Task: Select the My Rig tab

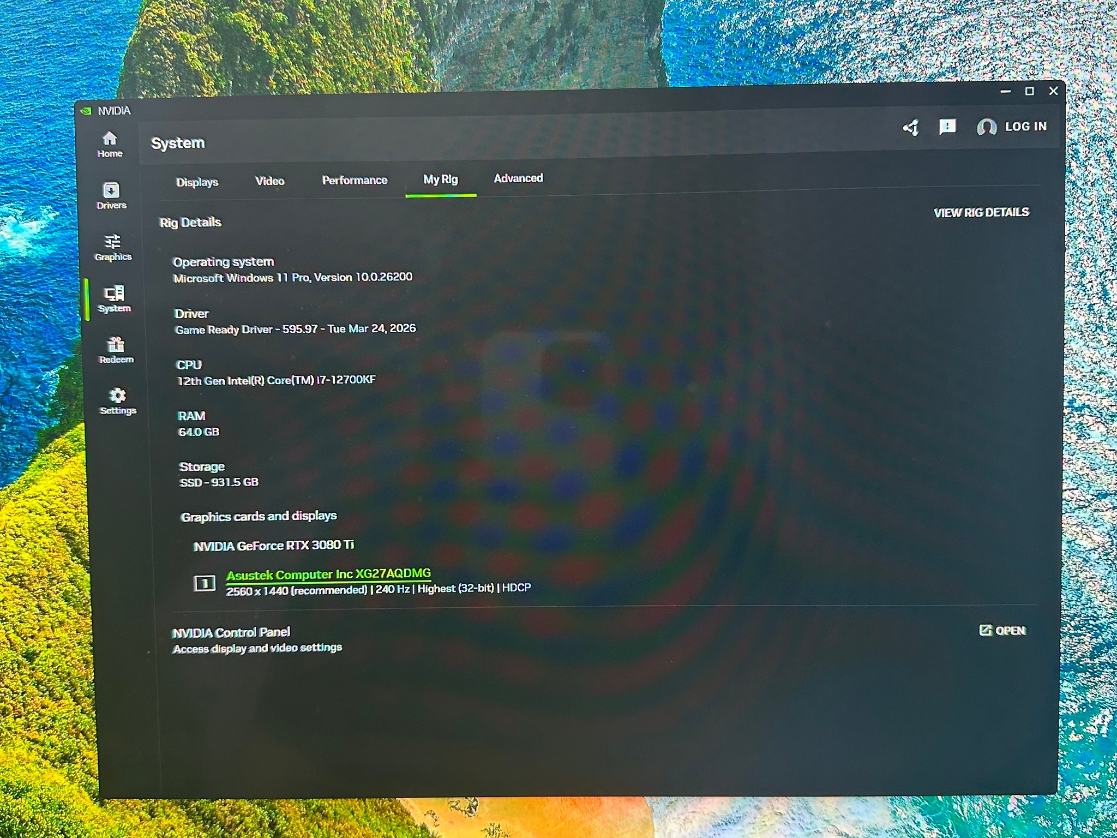Action: (441, 179)
